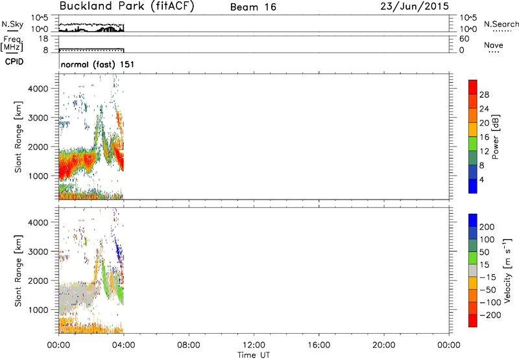Screen dimensions: 519x359
Task: Click the 'Beam 16' label
Action: (x=253, y=7)
